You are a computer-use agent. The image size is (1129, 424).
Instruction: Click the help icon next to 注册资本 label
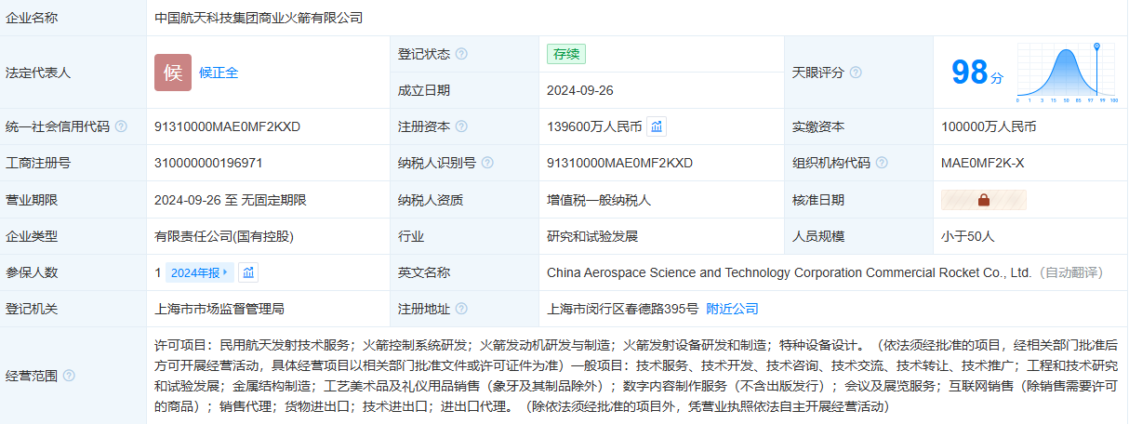coord(461,126)
